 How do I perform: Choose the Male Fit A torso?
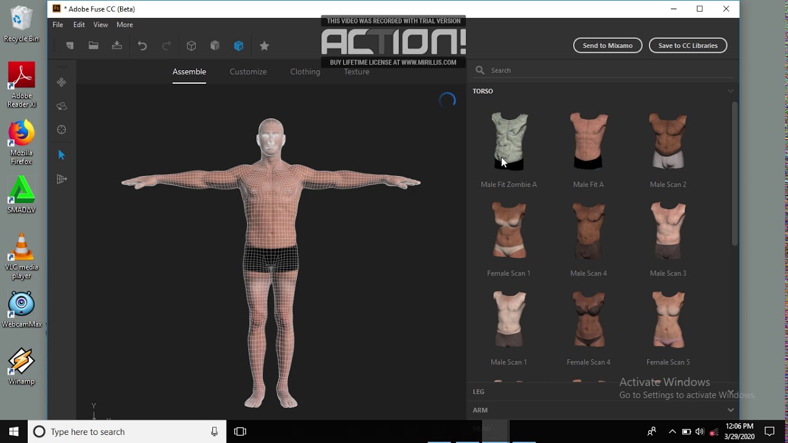(x=589, y=150)
